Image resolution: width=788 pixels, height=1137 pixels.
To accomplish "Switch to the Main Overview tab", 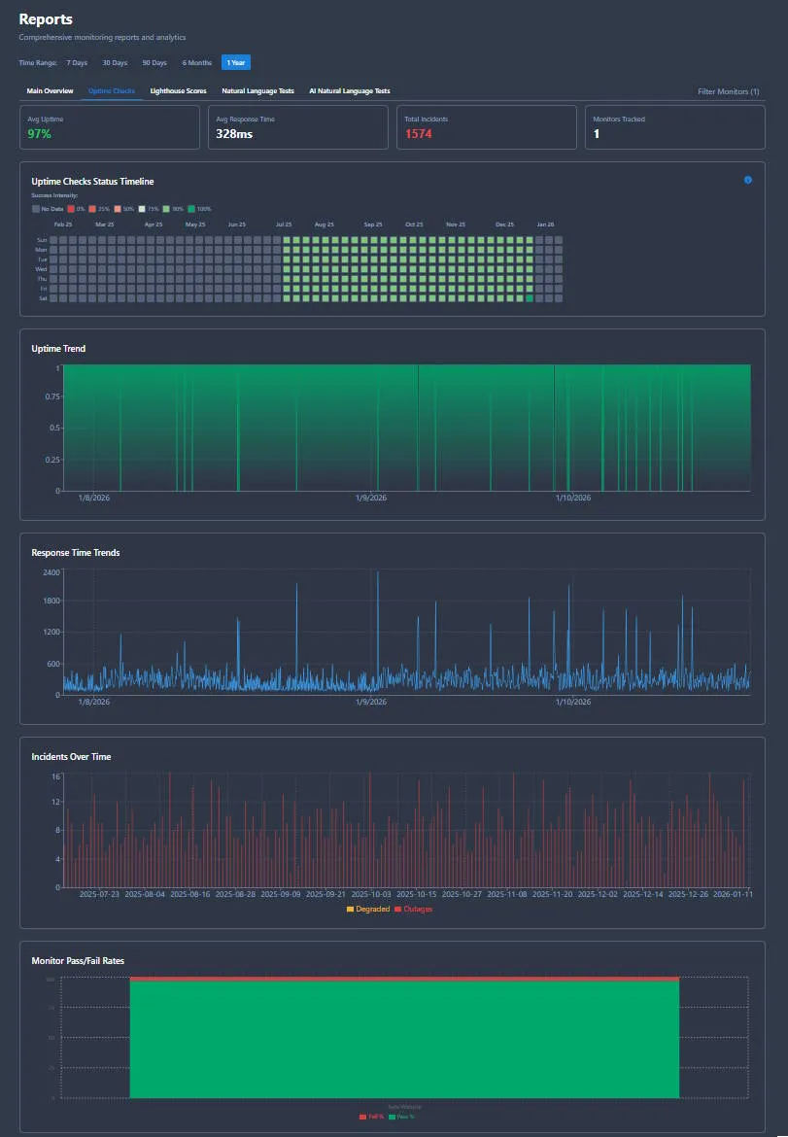I will (x=49, y=90).
